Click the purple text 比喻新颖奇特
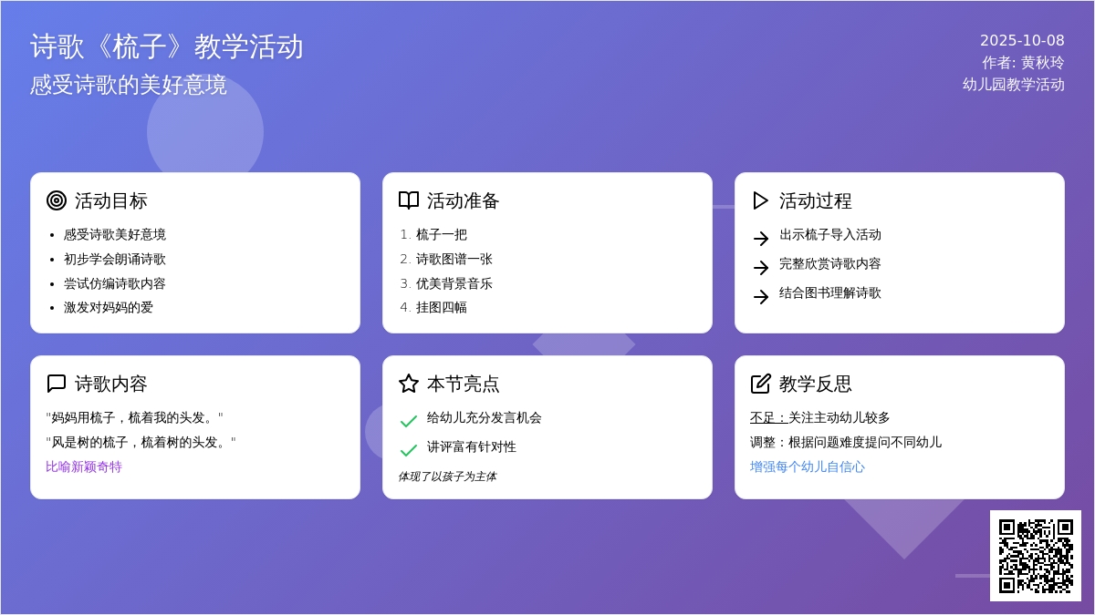This screenshot has width=1095, height=615. pyautogui.click(x=84, y=466)
